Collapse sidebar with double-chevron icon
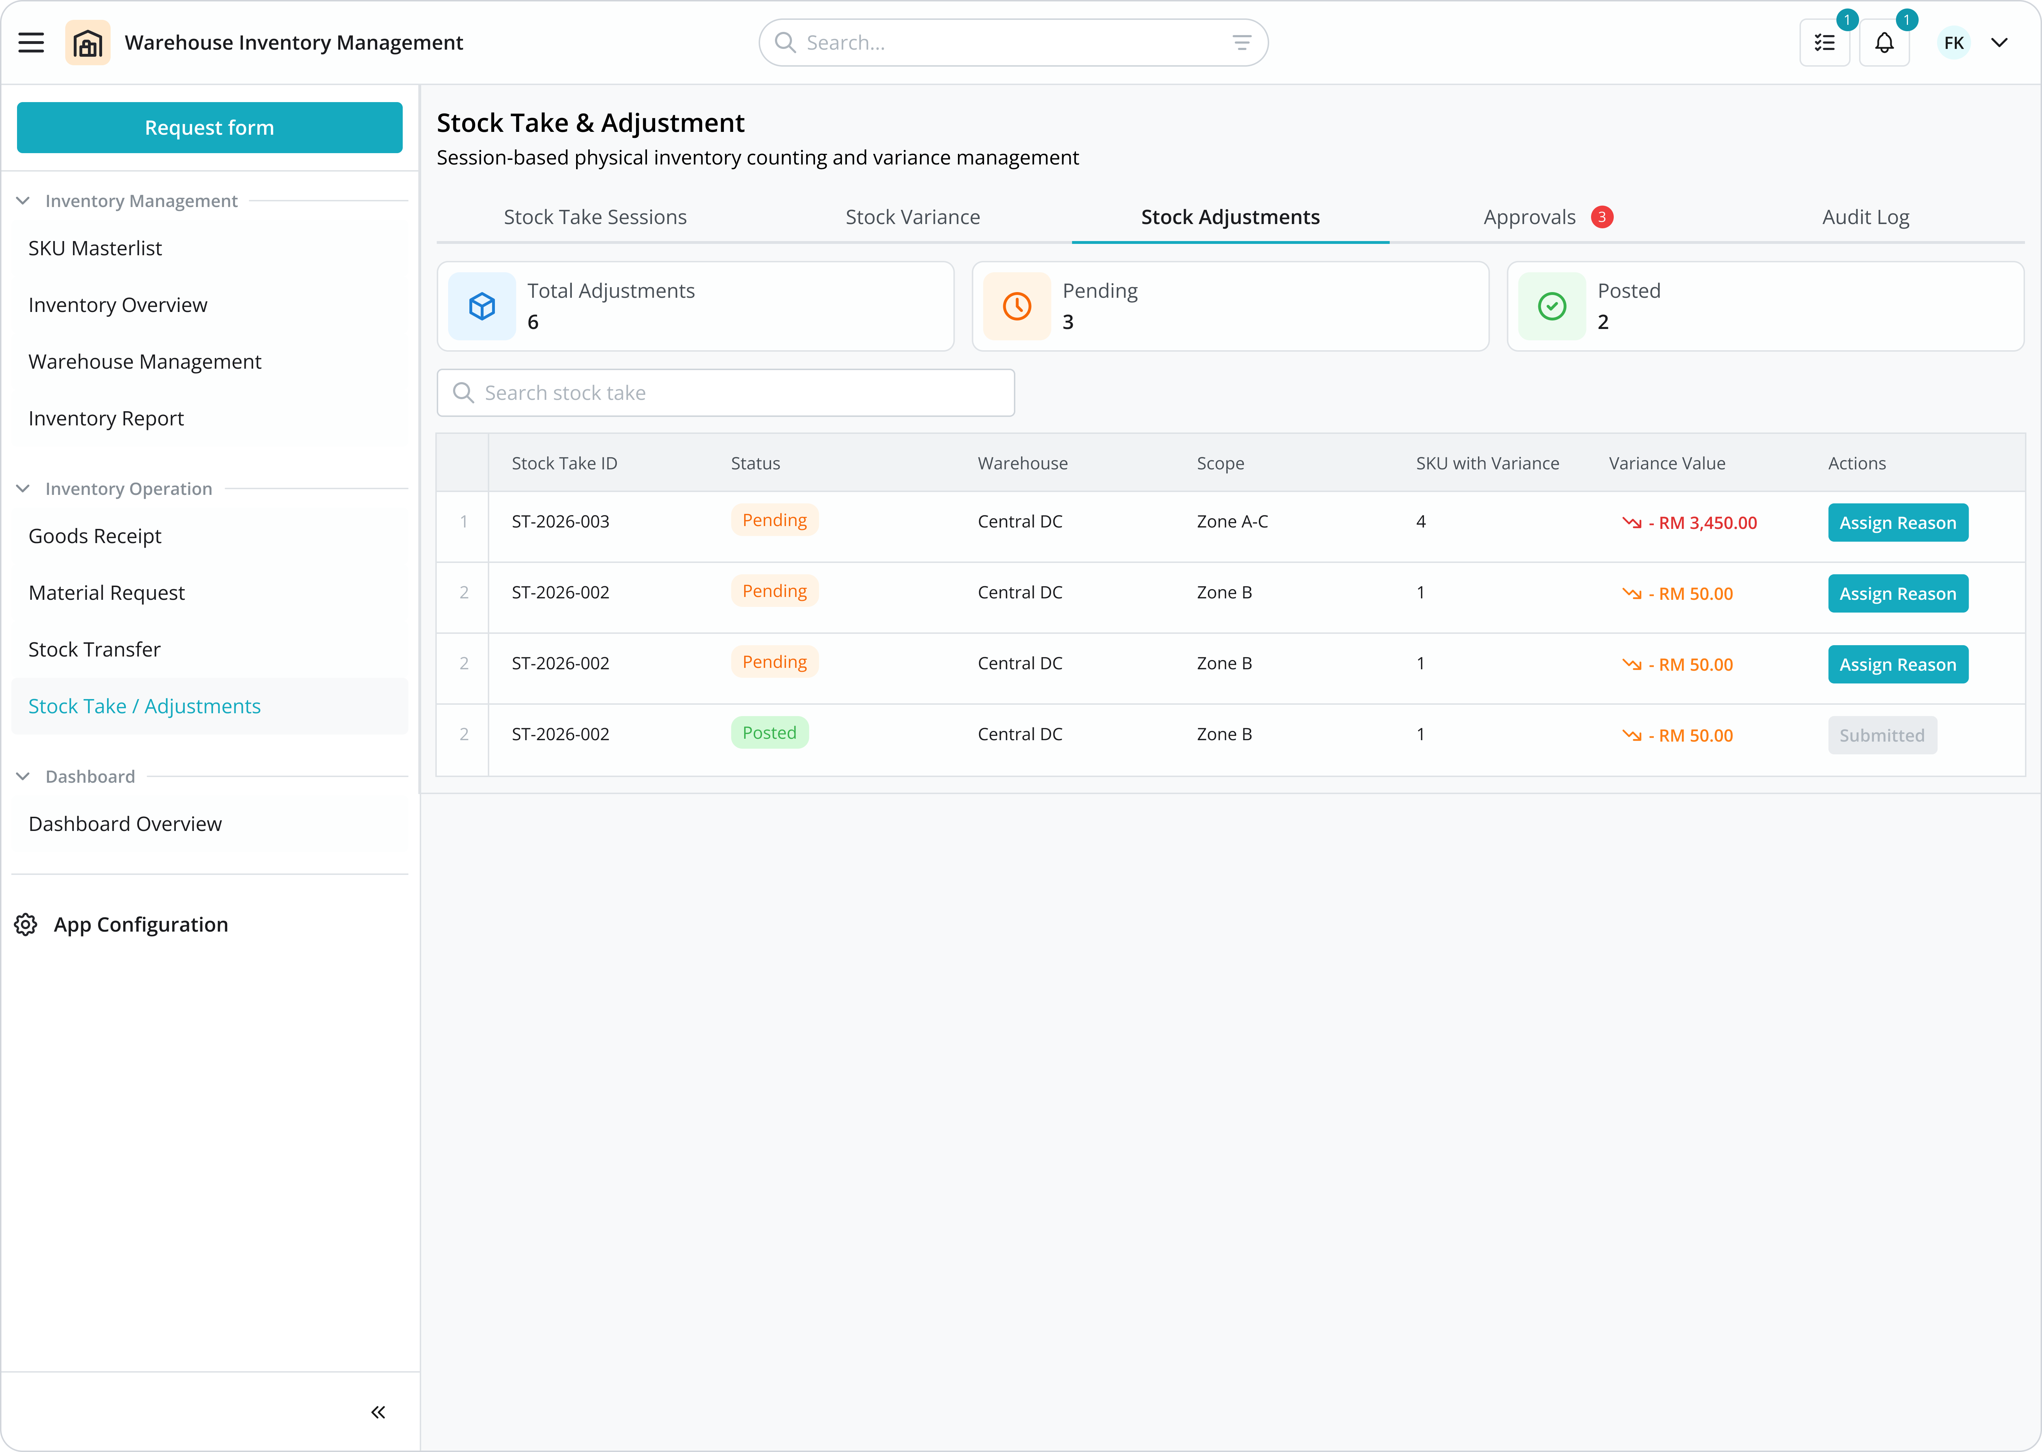This screenshot has height=1452, width=2042. click(378, 1412)
